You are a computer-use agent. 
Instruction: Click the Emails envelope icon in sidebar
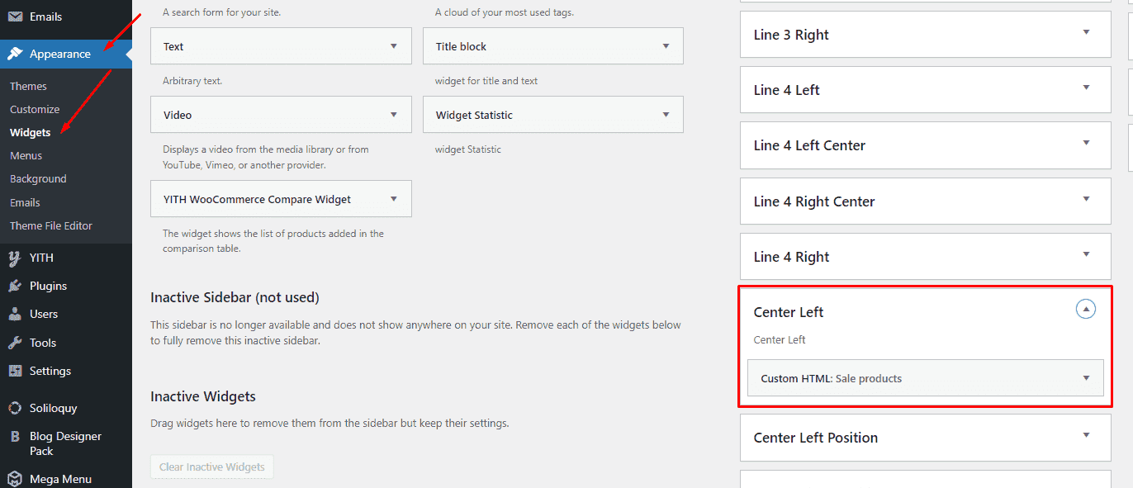(x=15, y=17)
